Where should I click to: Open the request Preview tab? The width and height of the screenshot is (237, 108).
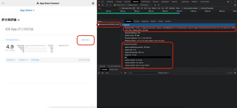click(137, 21)
